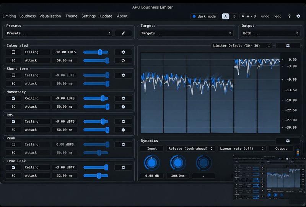Click Integrated Ceiling label button
The height and width of the screenshot is (207, 306).
point(36,52)
